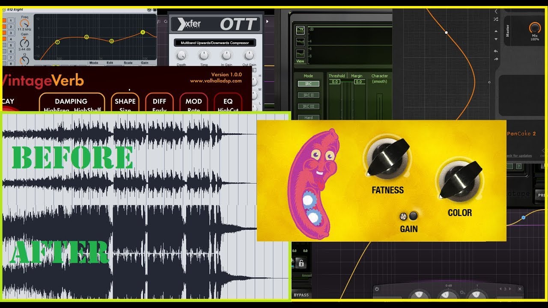This screenshot has width=548, height=308.
Task: Click EQ Eight band point 1
Action: point(57,42)
